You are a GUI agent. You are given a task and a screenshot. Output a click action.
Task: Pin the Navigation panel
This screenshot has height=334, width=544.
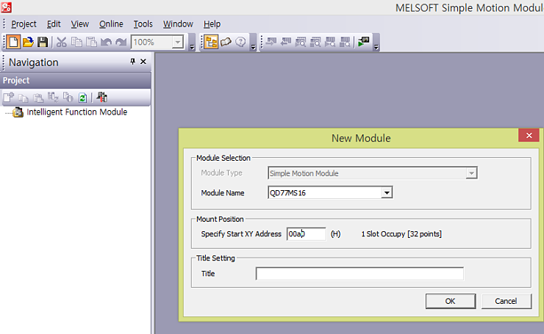coord(132,62)
